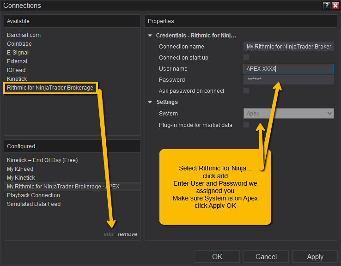Screen dimensions: 341x266
Task: Select Simulated Data Feed entry
Action: click(x=34, y=204)
